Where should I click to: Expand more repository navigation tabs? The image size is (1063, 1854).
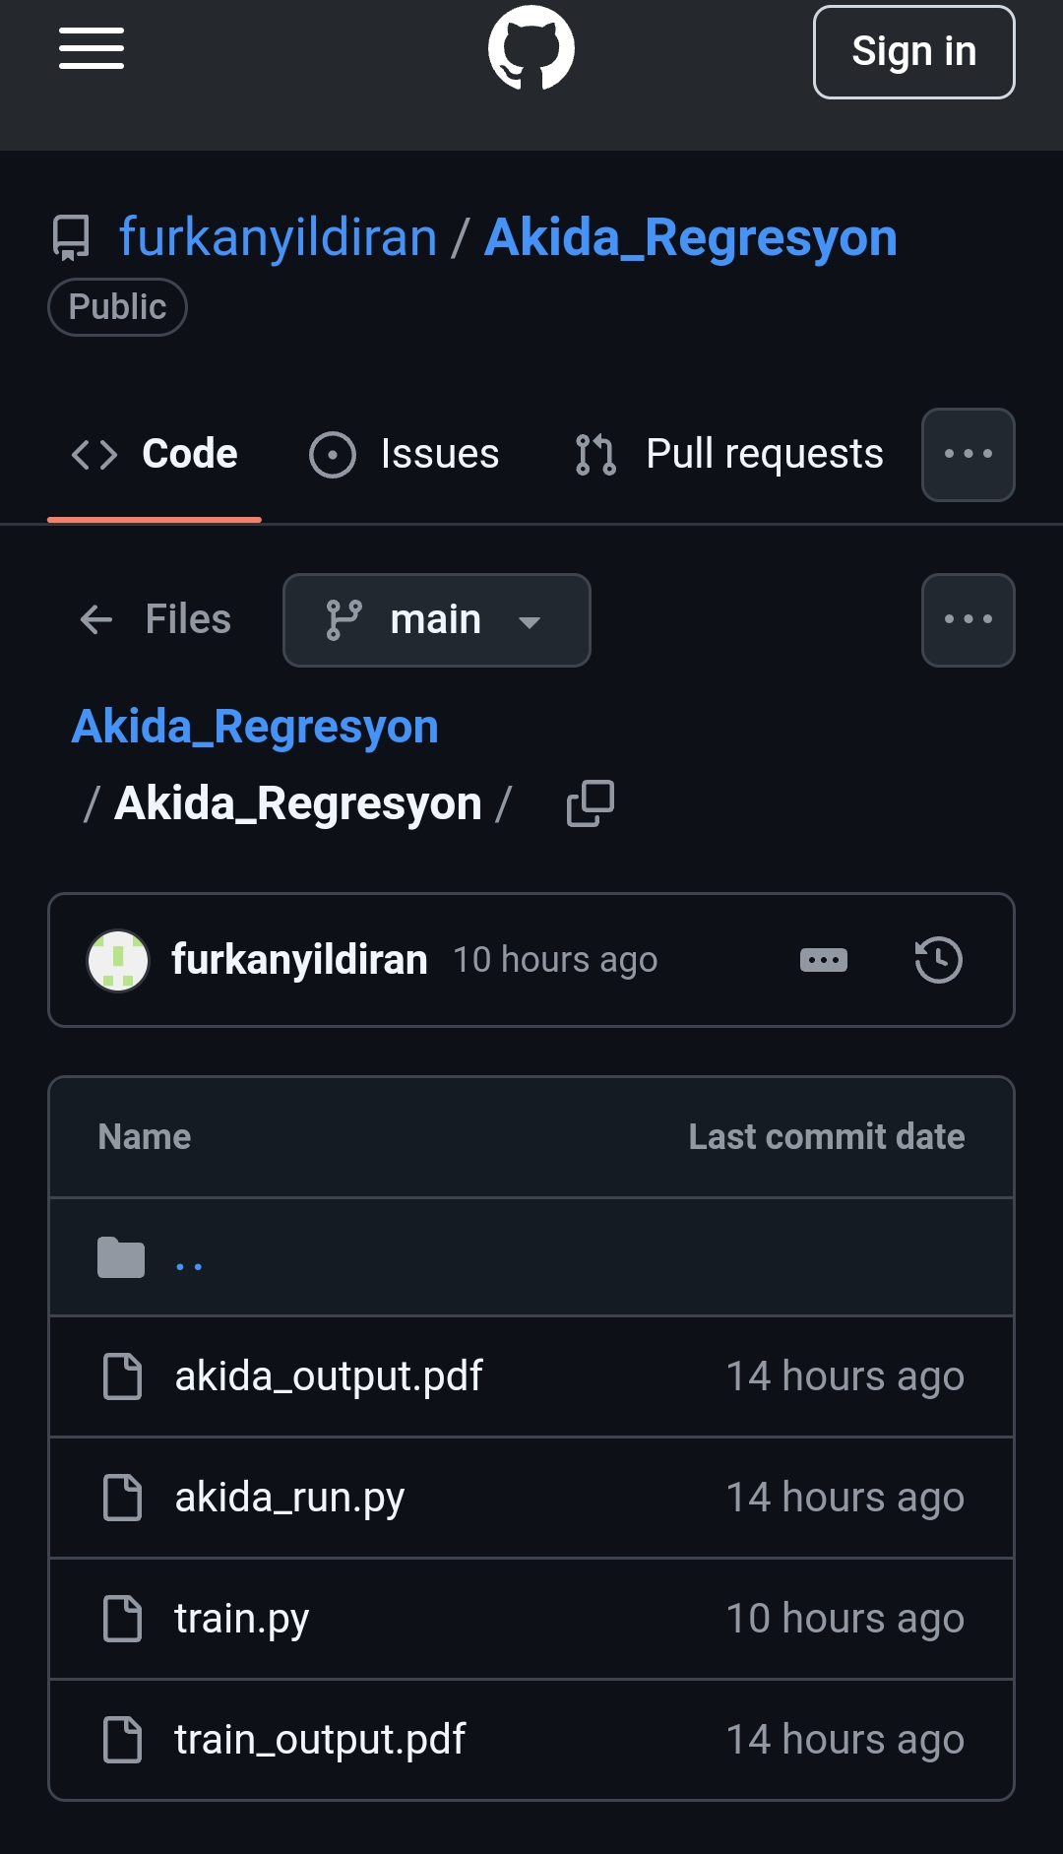pos(968,455)
